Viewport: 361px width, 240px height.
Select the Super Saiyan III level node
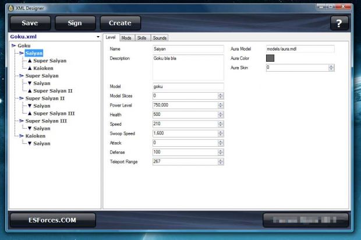pyautogui.click(x=46, y=121)
